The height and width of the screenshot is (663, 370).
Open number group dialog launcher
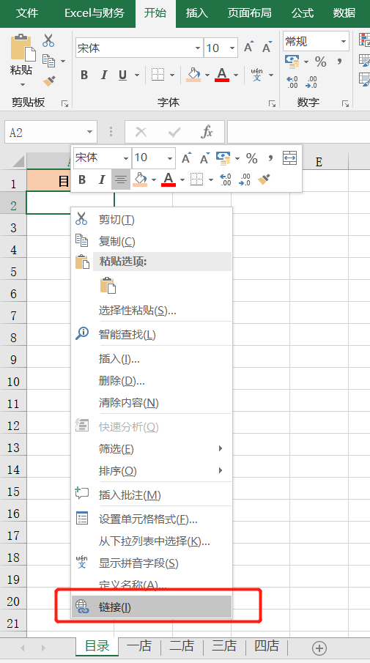tap(346, 103)
